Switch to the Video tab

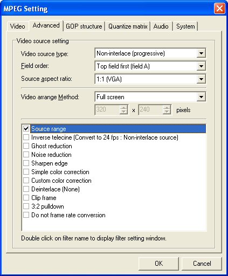pos(17,26)
